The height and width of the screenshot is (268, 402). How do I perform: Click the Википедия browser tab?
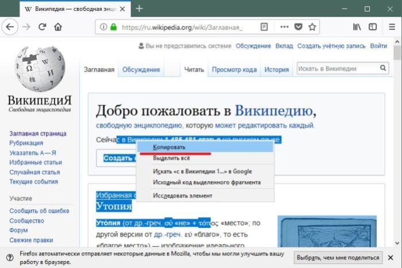click(75, 9)
